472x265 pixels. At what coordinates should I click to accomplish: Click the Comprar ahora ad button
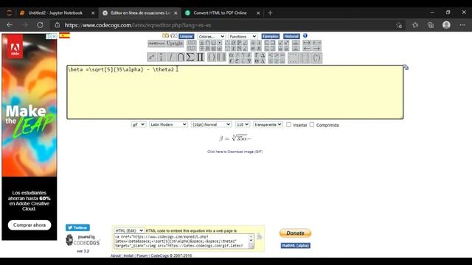click(x=29, y=225)
